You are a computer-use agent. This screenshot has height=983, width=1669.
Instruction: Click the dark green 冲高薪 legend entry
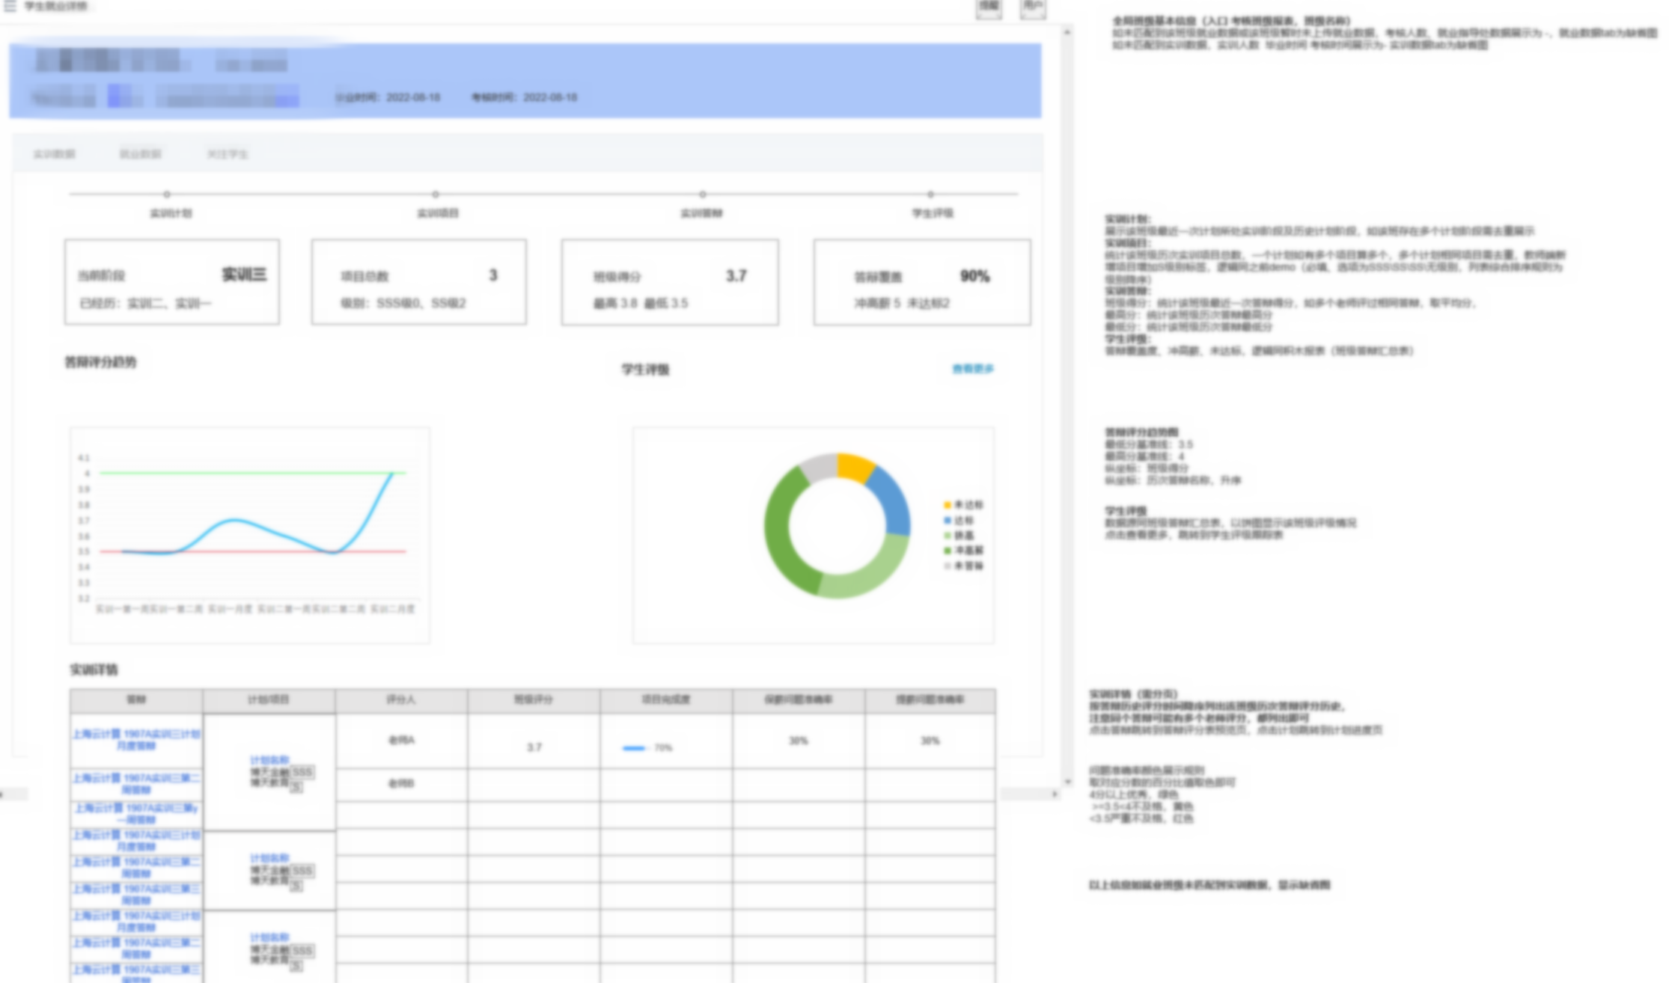coord(963,551)
